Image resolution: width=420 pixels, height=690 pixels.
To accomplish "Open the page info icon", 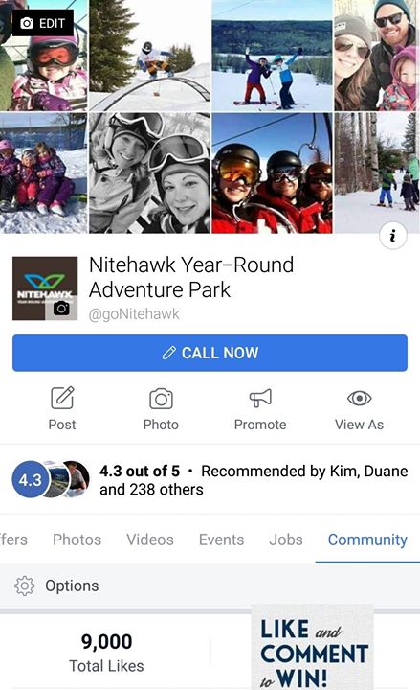I will (x=393, y=236).
